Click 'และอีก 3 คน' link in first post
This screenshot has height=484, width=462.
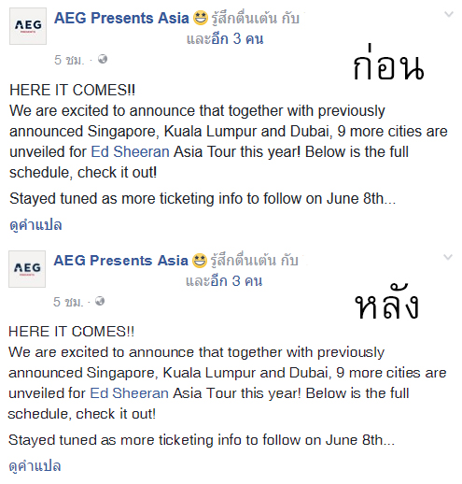click(x=225, y=39)
